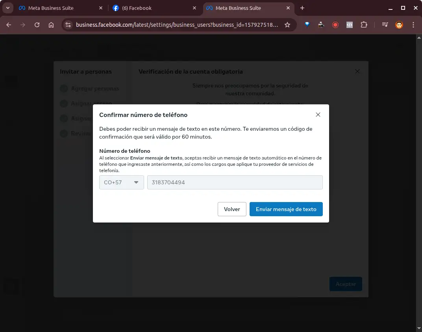Image resolution: width=422 pixels, height=332 pixels.
Task: Click the phone number input field
Action: point(235,182)
